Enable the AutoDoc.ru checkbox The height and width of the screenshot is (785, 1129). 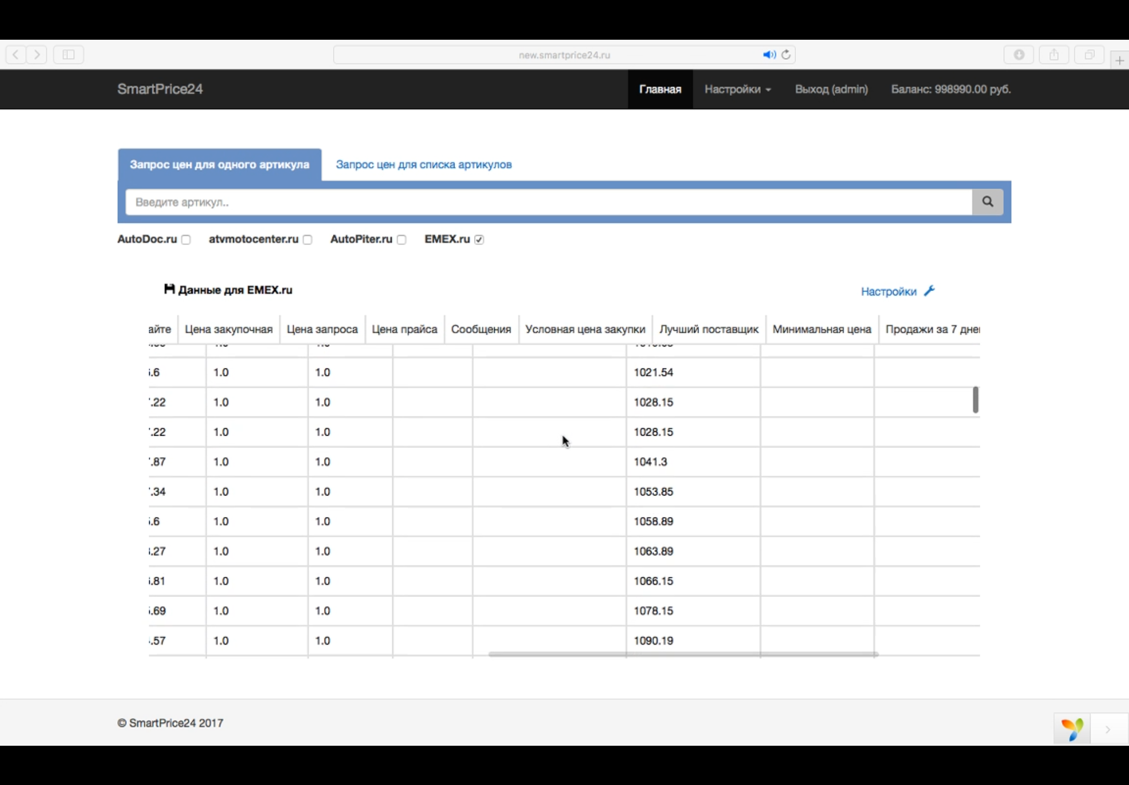click(186, 239)
